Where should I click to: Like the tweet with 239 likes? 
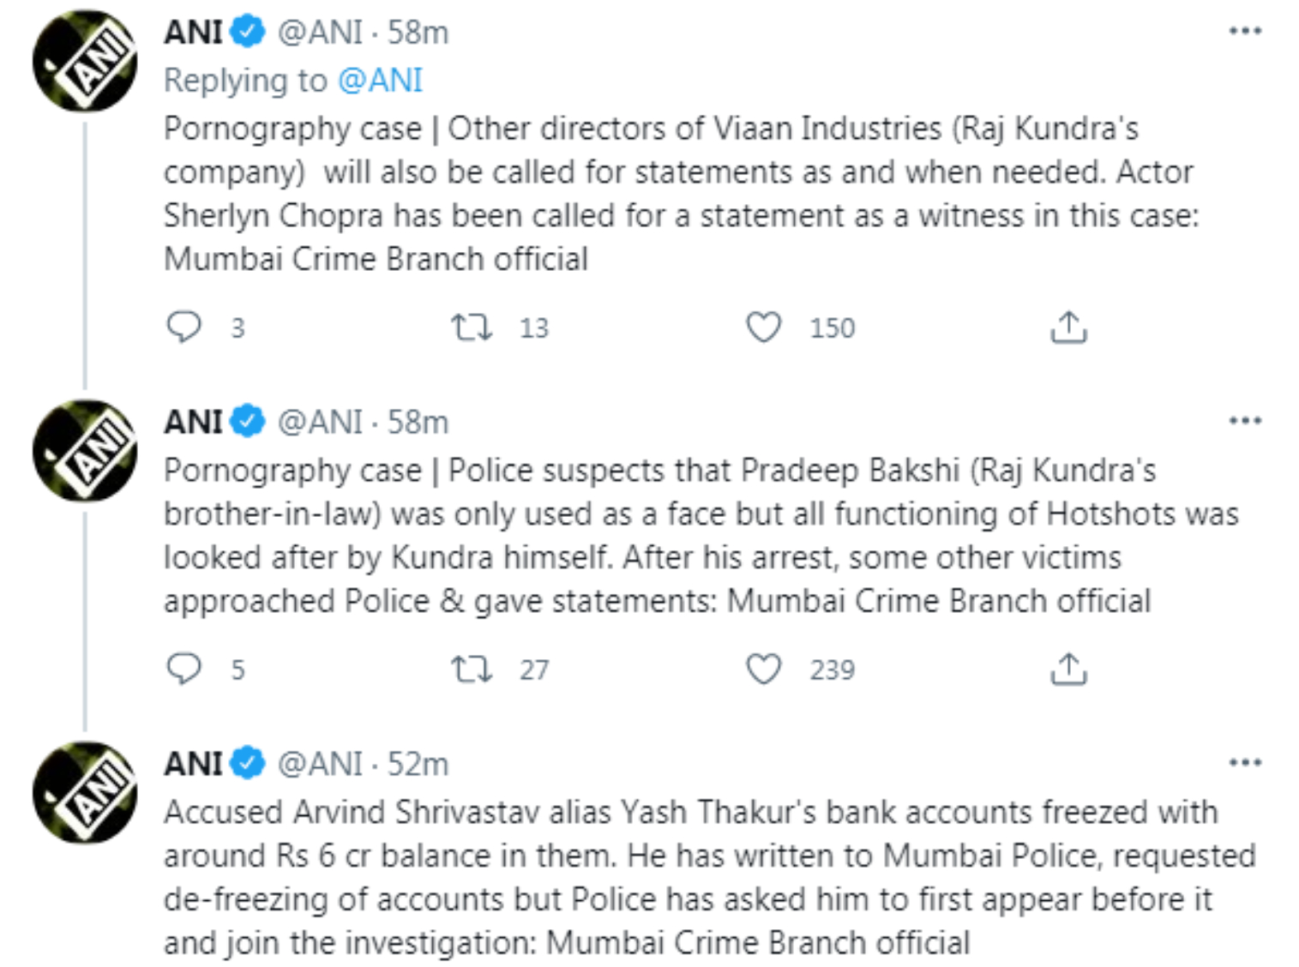pyautogui.click(x=763, y=669)
